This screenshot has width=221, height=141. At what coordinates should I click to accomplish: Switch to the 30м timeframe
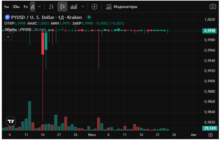pos(16,7)
